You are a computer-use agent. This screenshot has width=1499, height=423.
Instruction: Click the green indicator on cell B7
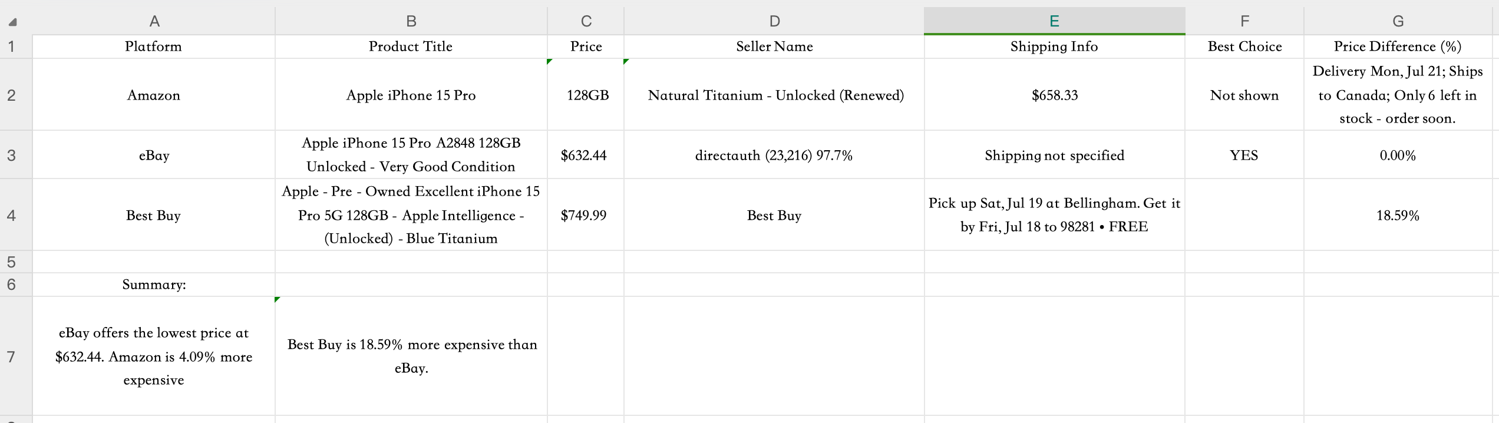click(x=278, y=300)
